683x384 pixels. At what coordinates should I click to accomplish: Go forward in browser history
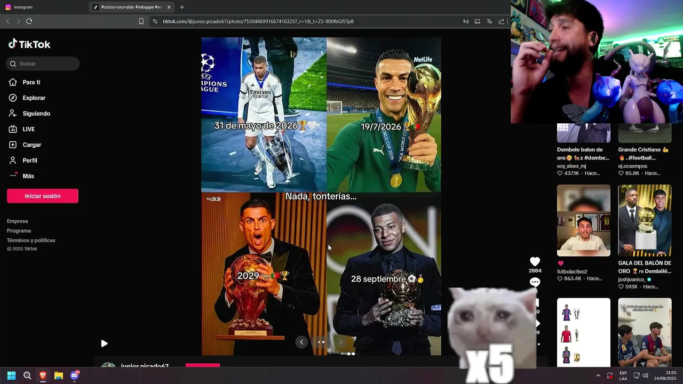(18, 21)
